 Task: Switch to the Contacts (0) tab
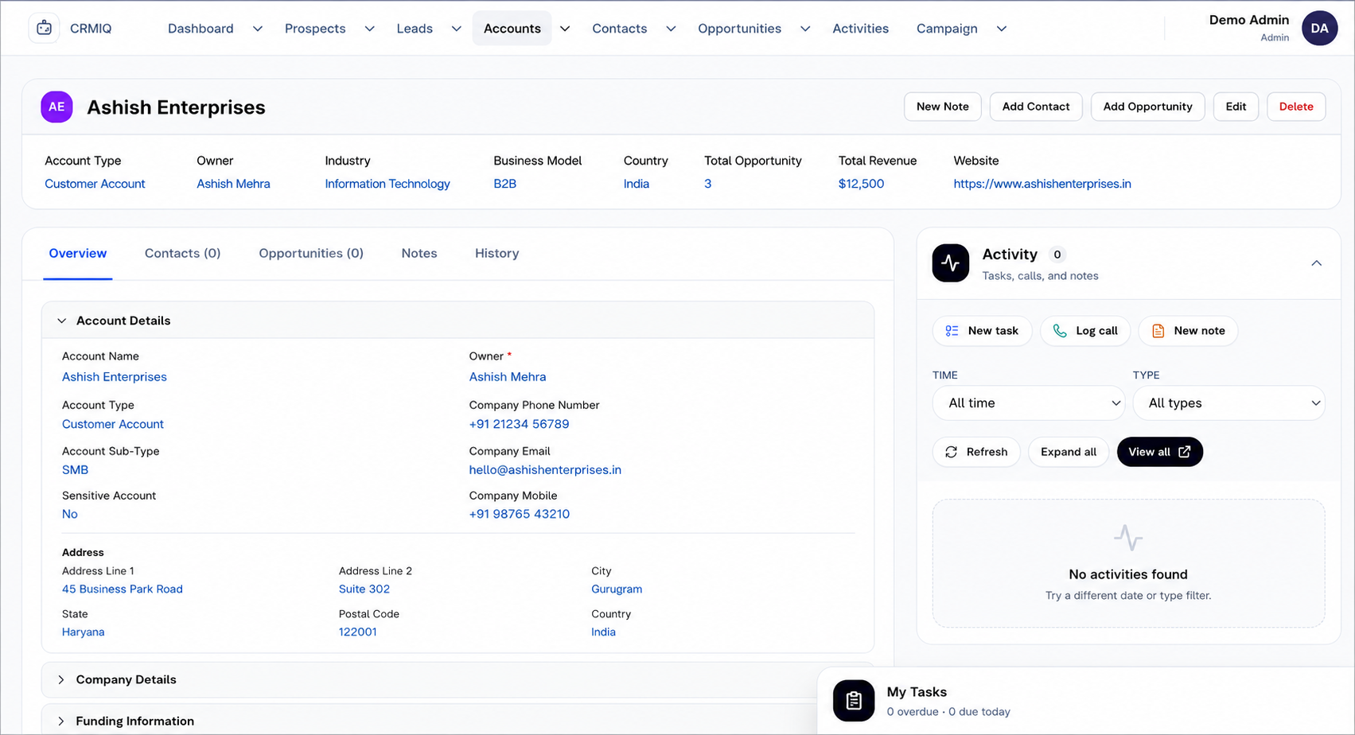coord(182,253)
